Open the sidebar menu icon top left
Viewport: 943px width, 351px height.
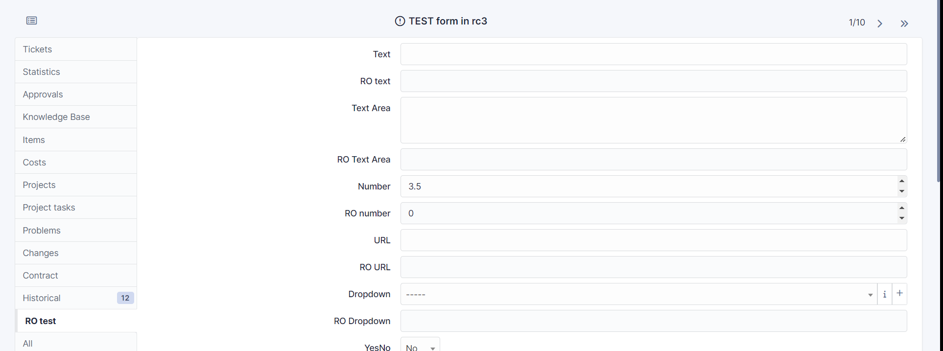[x=31, y=20]
